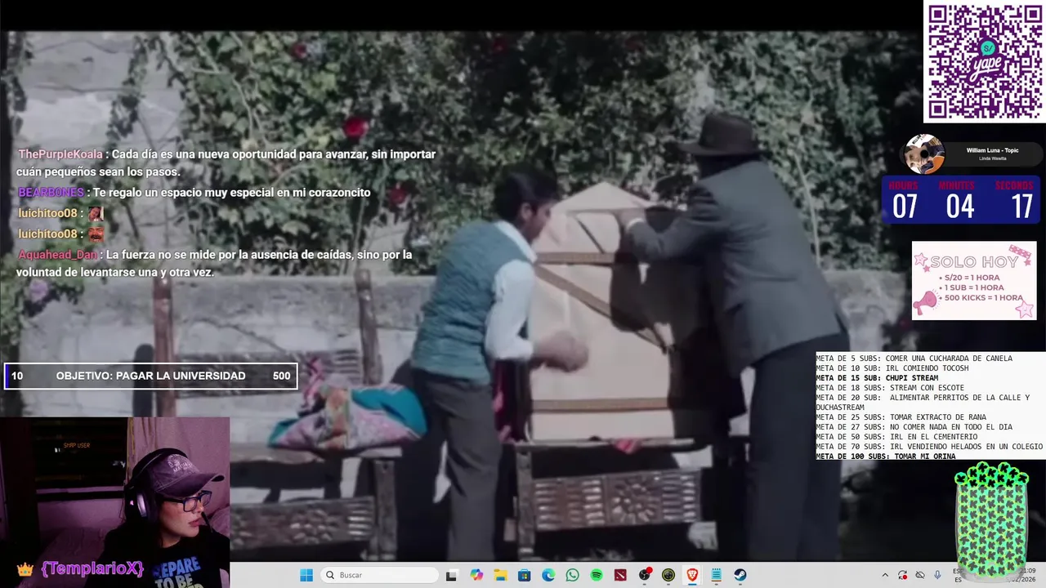The height and width of the screenshot is (588, 1046).
Task: Open Spotify from the taskbar
Action: pos(597,575)
